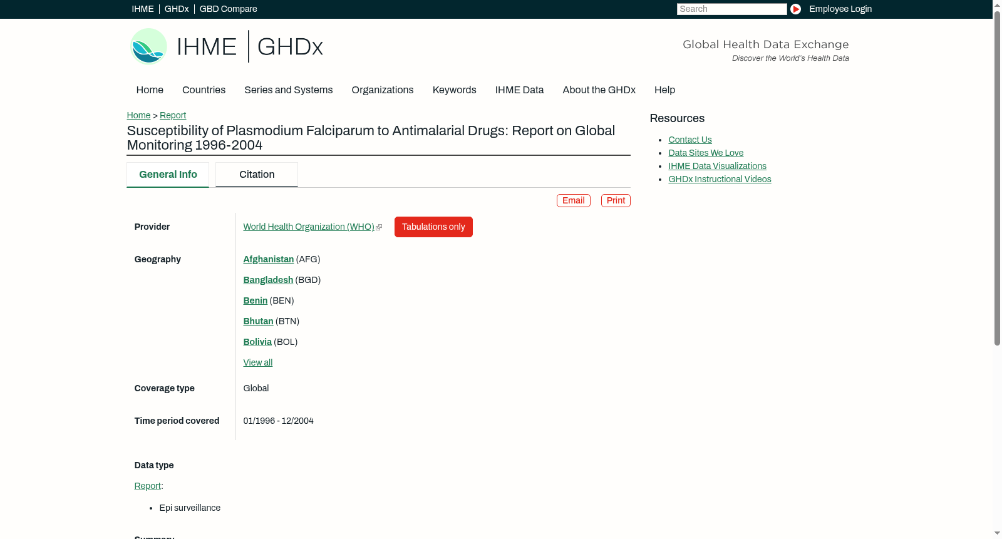1002x539 pixels.
Task: Click the page vertical scrollbar thumb
Action: [997, 178]
